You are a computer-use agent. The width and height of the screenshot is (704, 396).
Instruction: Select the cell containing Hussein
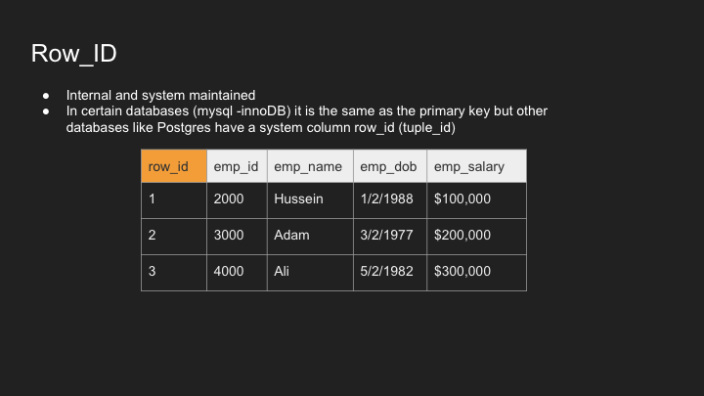click(x=310, y=200)
